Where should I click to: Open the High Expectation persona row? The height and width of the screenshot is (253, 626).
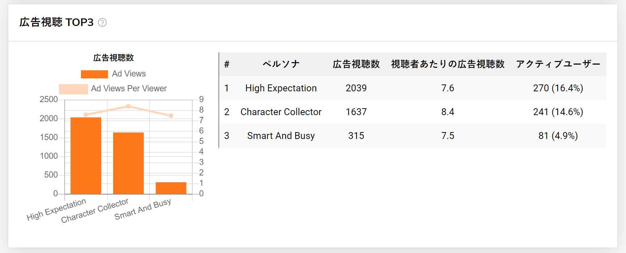pos(413,88)
